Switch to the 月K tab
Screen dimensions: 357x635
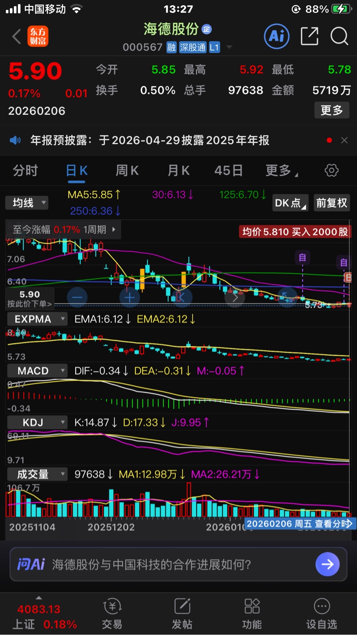pos(178,171)
